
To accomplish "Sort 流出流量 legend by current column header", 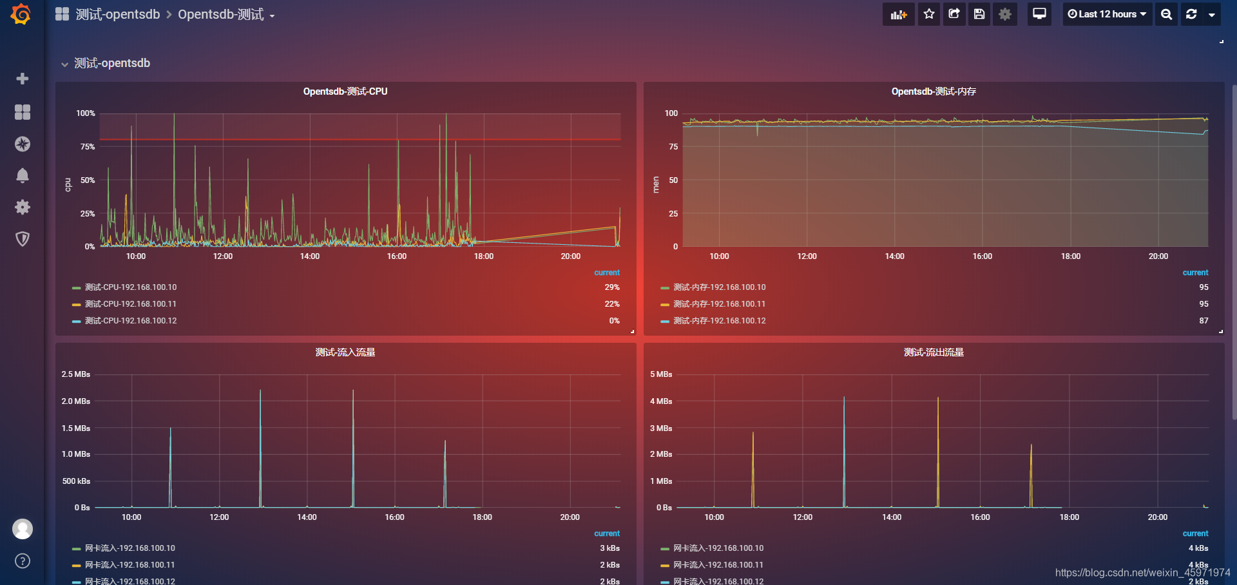I will (x=1195, y=533).
